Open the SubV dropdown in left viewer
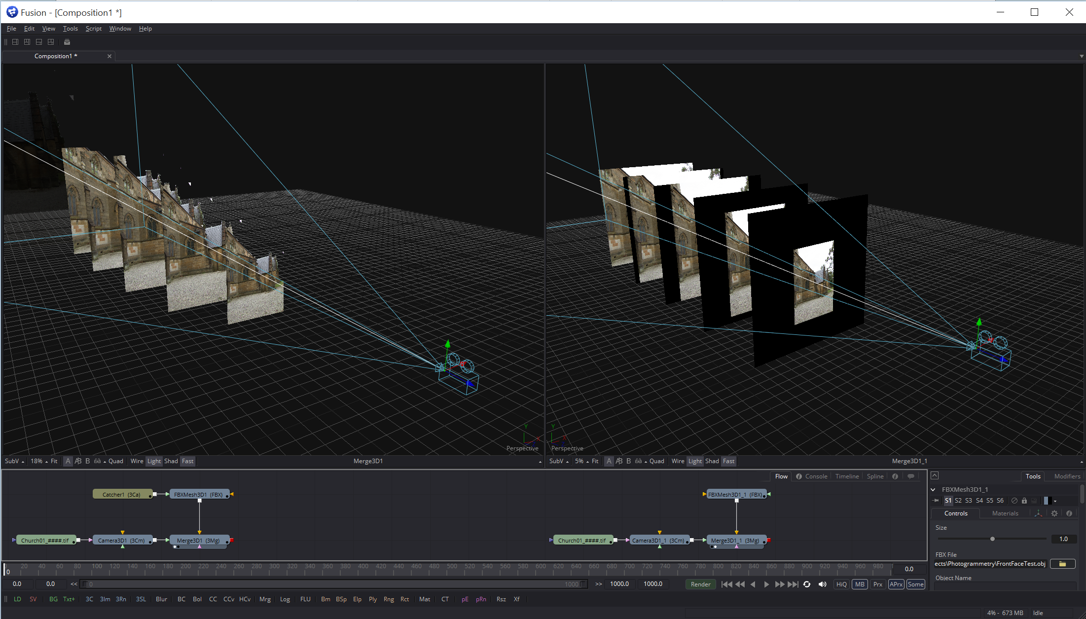 pyautogui.click(x=14, y=461)
